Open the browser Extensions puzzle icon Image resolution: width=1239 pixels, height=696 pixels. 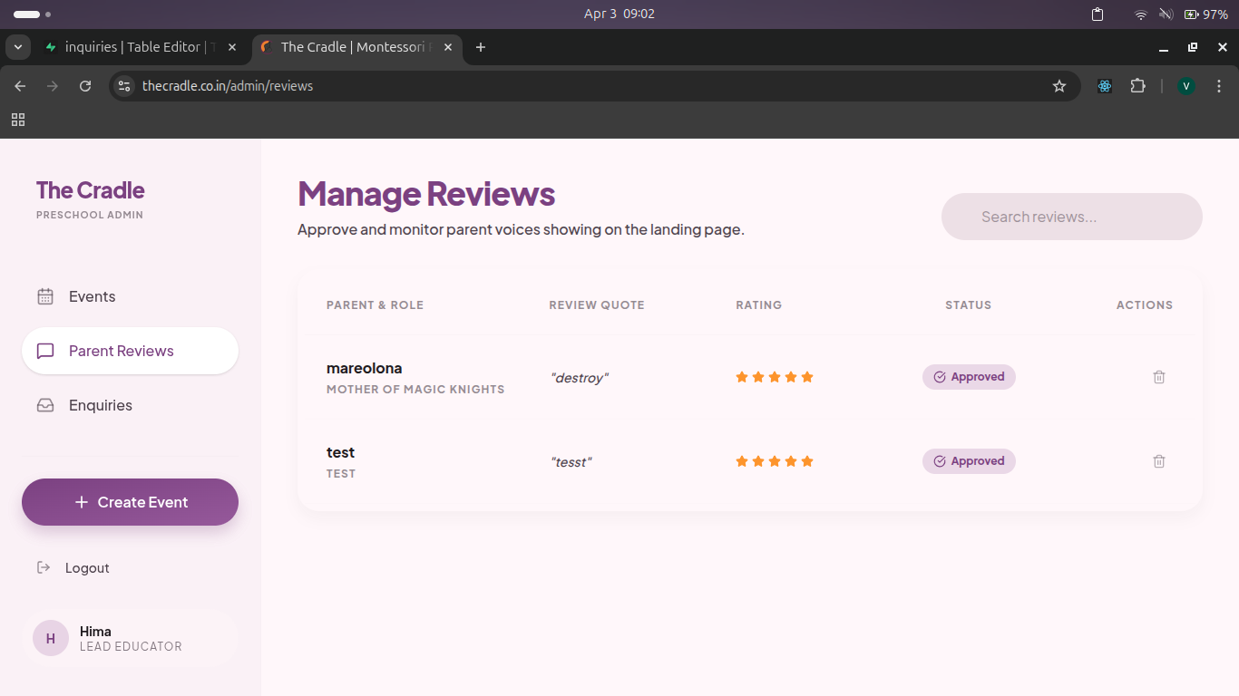[1137, 86]
